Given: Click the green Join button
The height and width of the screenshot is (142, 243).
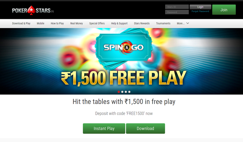Looking at the screenshot, I should pyautogui.click(x=224, y=10).
